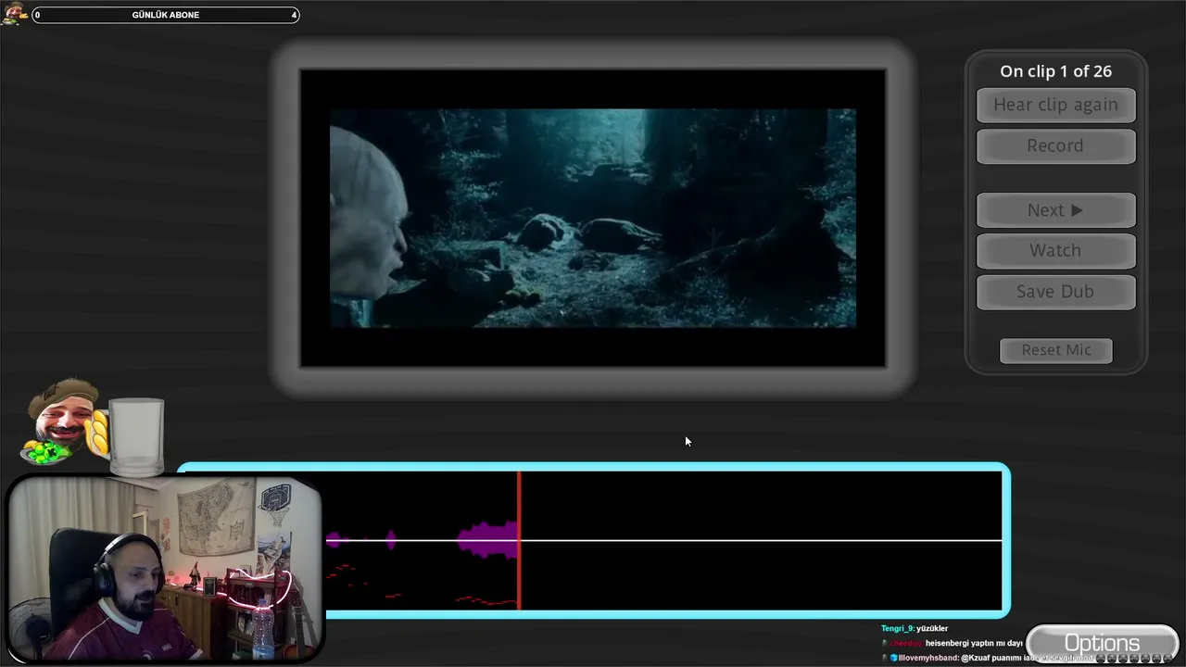Image resolution: width=1186 pixels, height=667 pixels.
Task: Click the Hear clip again button
Action: (1055, 105)
